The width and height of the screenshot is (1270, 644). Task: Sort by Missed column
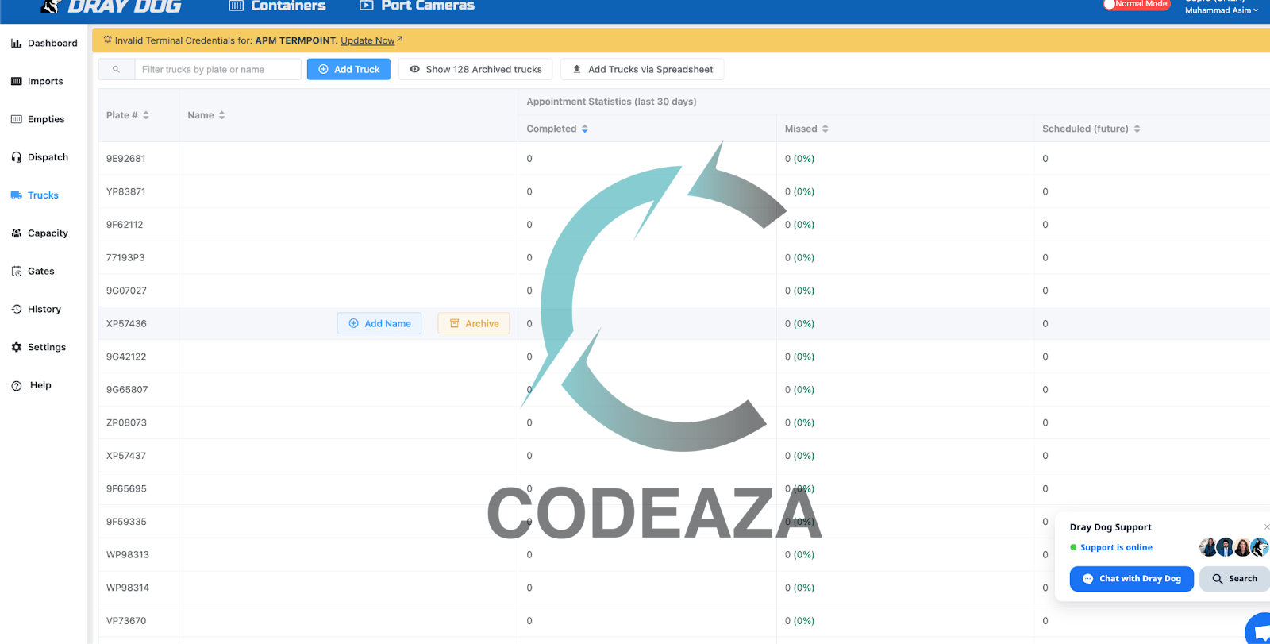(806, 129)
